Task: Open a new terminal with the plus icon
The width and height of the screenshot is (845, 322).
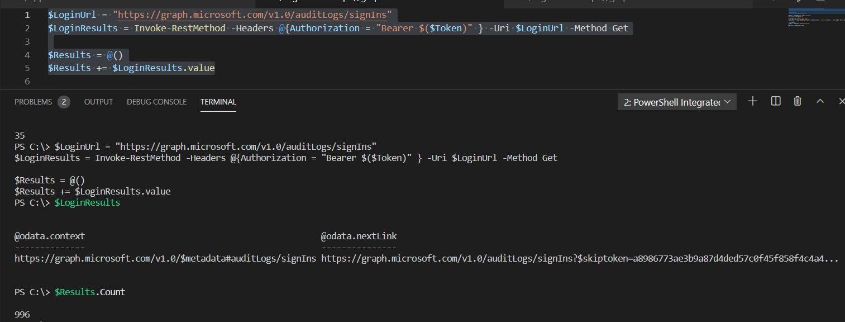Action: (x=752, y=101)
